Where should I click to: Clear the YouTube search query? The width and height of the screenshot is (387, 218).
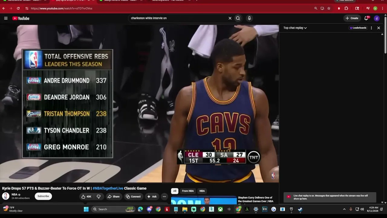click(230, 18)
